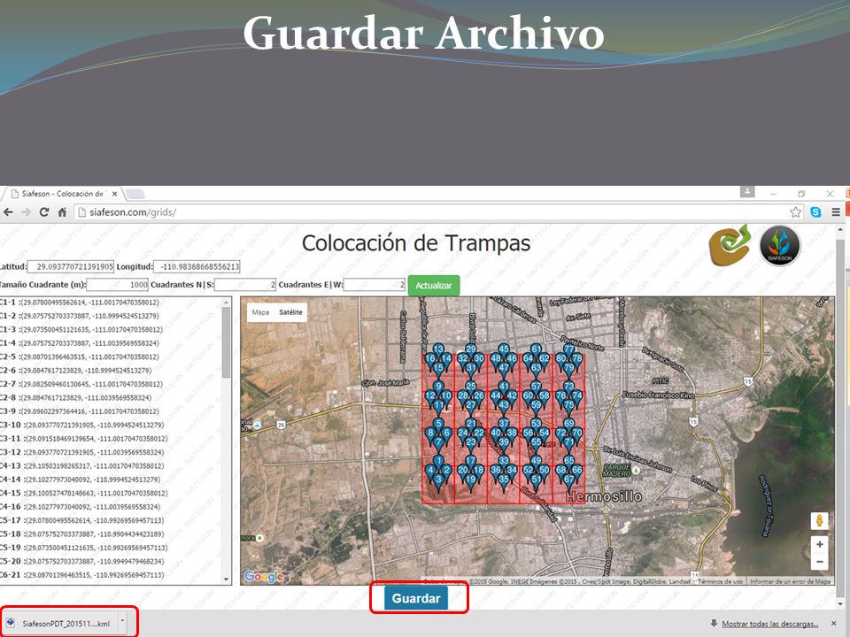Open a new browser tab
The height and width of the screenshot is (637, 850).
coord(135,194)
